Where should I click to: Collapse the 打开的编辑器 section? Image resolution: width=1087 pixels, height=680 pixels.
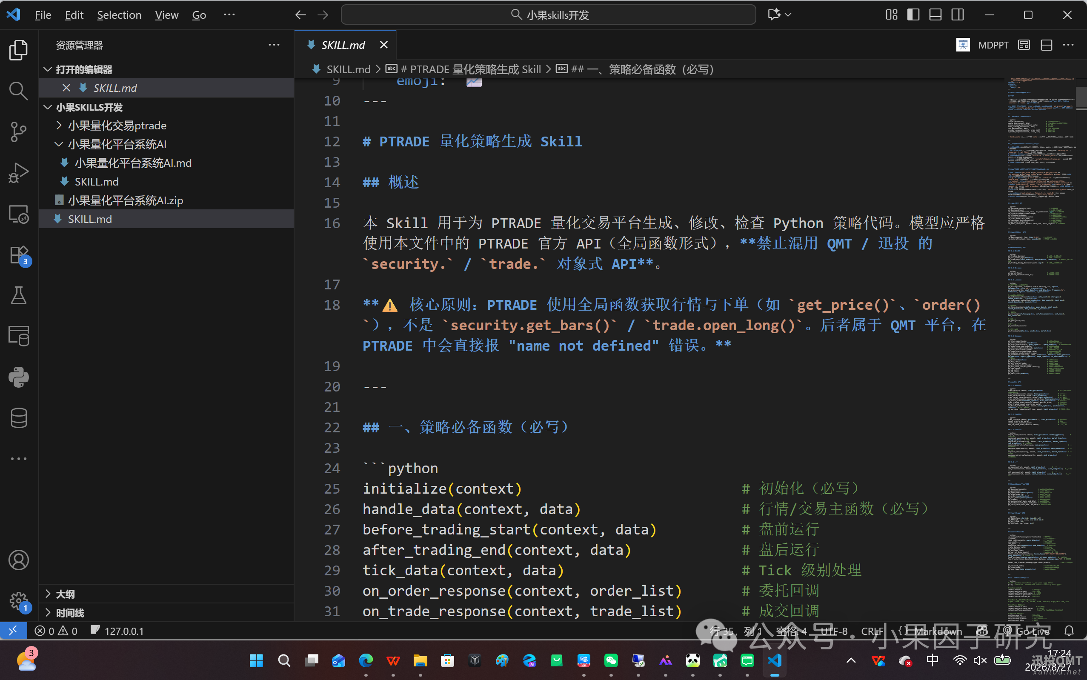[x=48, y=69]
